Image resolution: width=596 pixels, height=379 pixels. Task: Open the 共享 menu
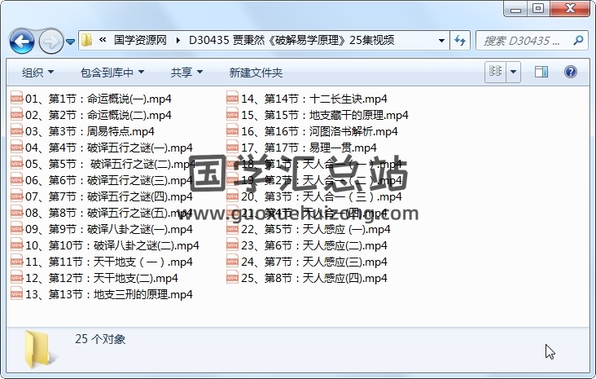(186, 73)
